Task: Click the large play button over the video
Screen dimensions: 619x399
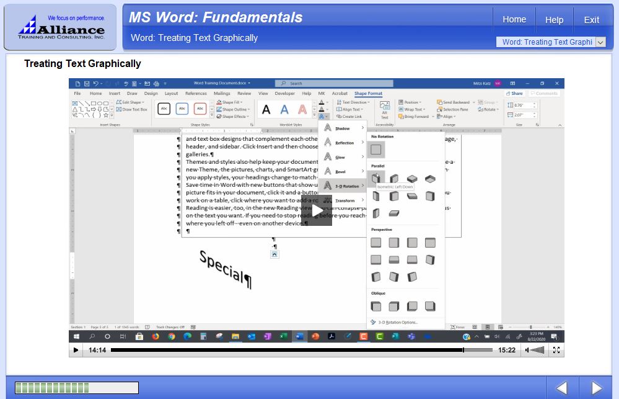Action: pyautogui.click(x=316, y=210)
